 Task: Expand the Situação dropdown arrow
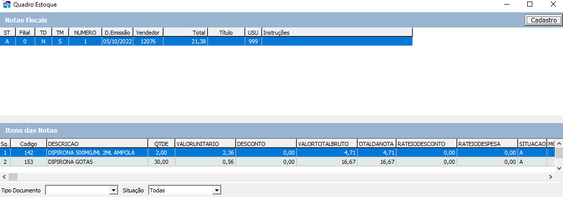(x=217, y=190)
